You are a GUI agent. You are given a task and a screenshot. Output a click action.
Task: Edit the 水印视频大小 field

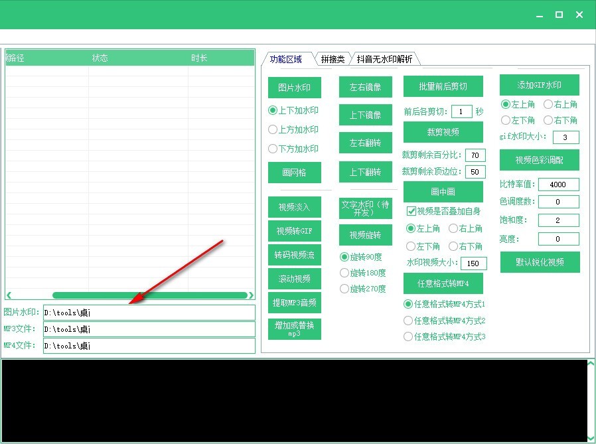point(474,263)
